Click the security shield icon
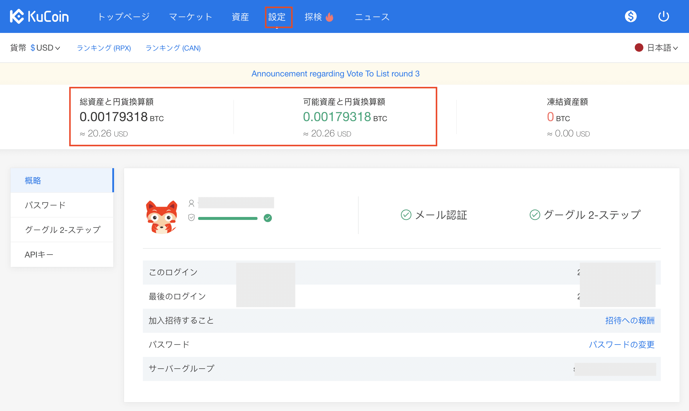Screen dimensions: 689x411 191,218
